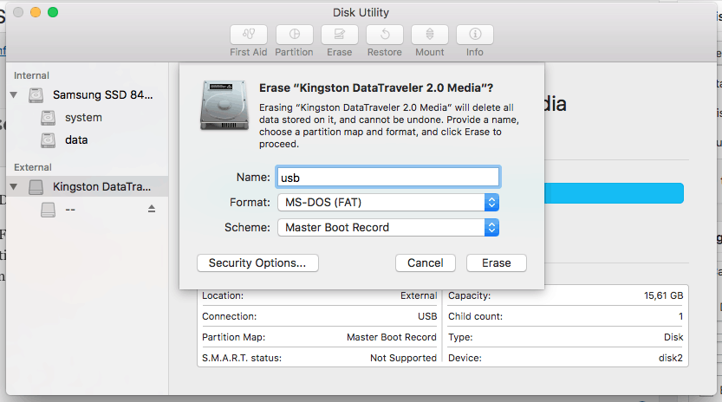Image resolution: width=722 pixels, height=402 pixels.
Task: Select the data volume row
Action: coord(88,140)
